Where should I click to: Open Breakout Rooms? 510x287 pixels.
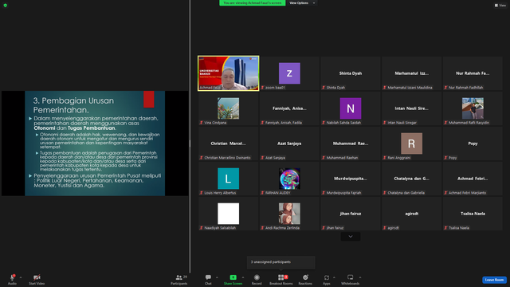pyautogui.click(x=281, y=279)
